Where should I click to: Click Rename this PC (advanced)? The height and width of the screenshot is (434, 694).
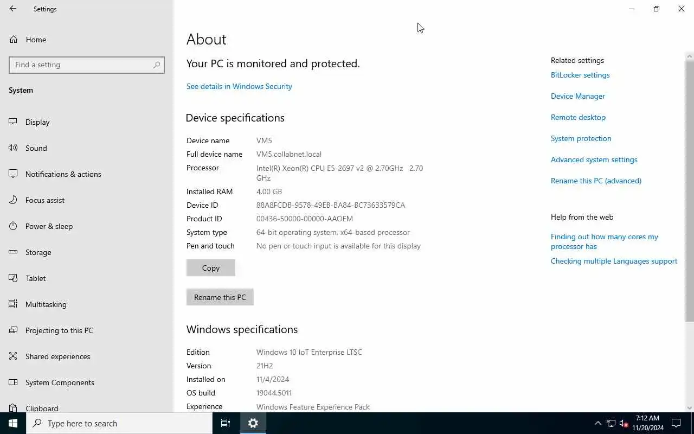[x=596, y=181]
